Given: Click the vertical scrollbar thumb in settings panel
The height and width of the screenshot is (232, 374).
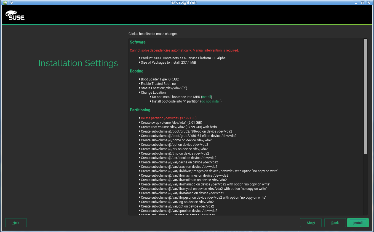Looking at the screenshot, I should click(x=365, y=96).
